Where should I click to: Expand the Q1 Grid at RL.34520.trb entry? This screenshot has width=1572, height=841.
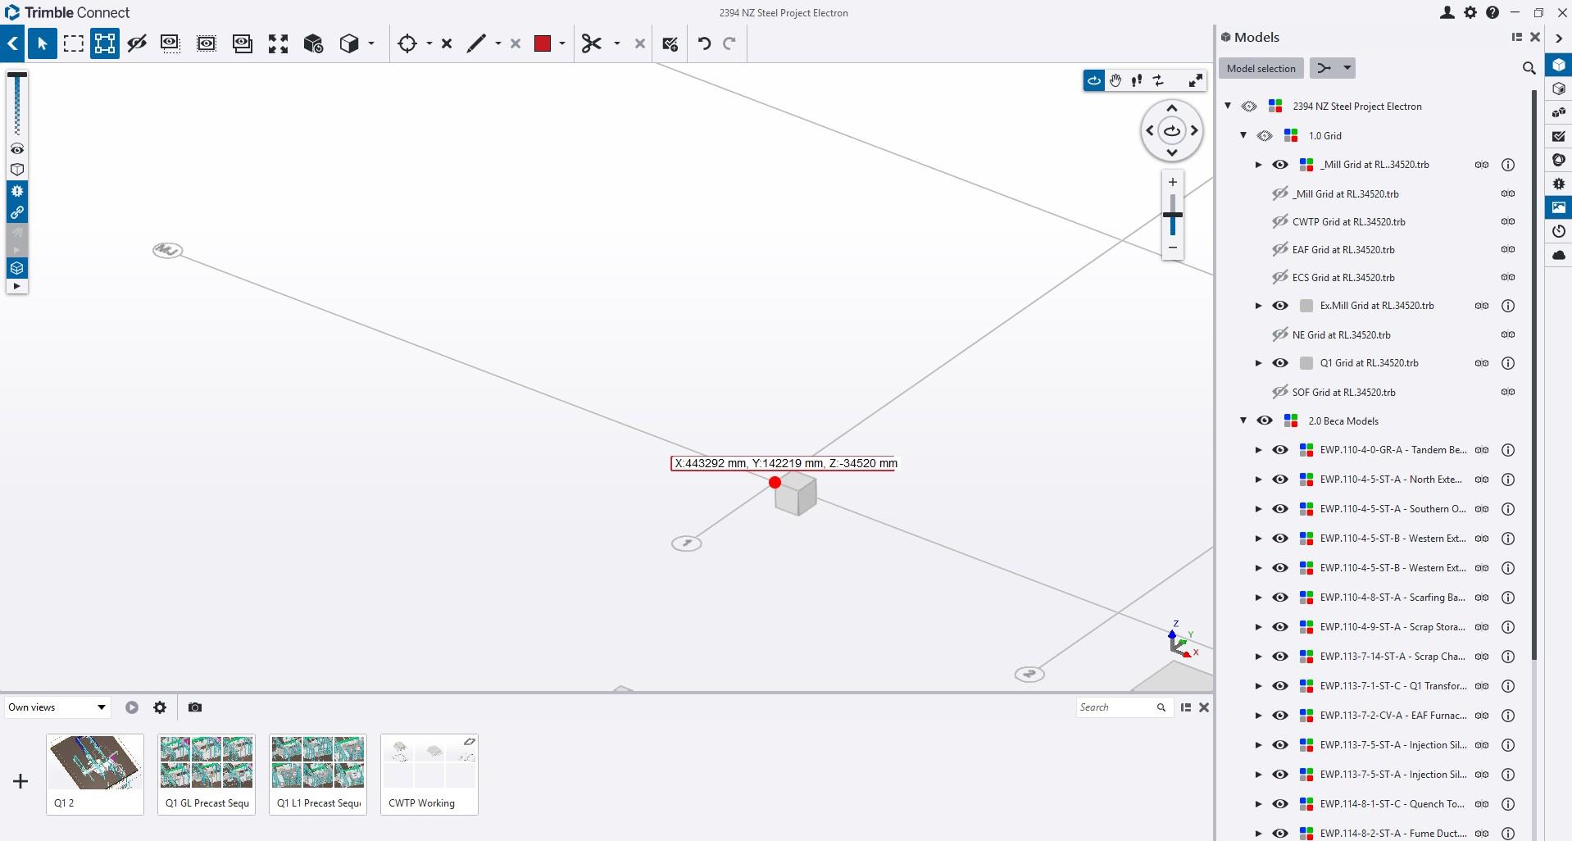(x=1258, y=363)
